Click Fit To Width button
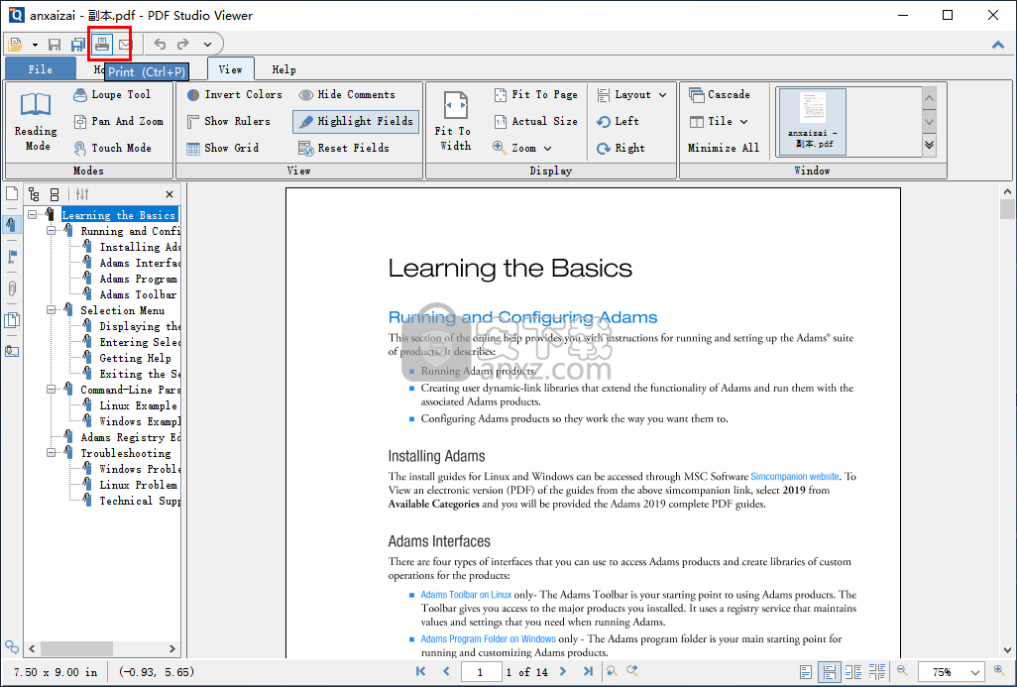This screenshot has height=687, width=1017. 455,121
